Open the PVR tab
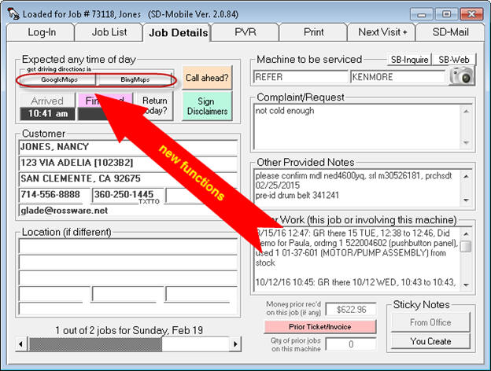491x371 pixels. (245, 32)
